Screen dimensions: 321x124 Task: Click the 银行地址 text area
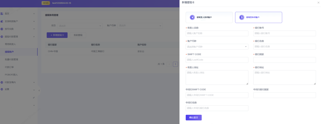click(284, 77)
